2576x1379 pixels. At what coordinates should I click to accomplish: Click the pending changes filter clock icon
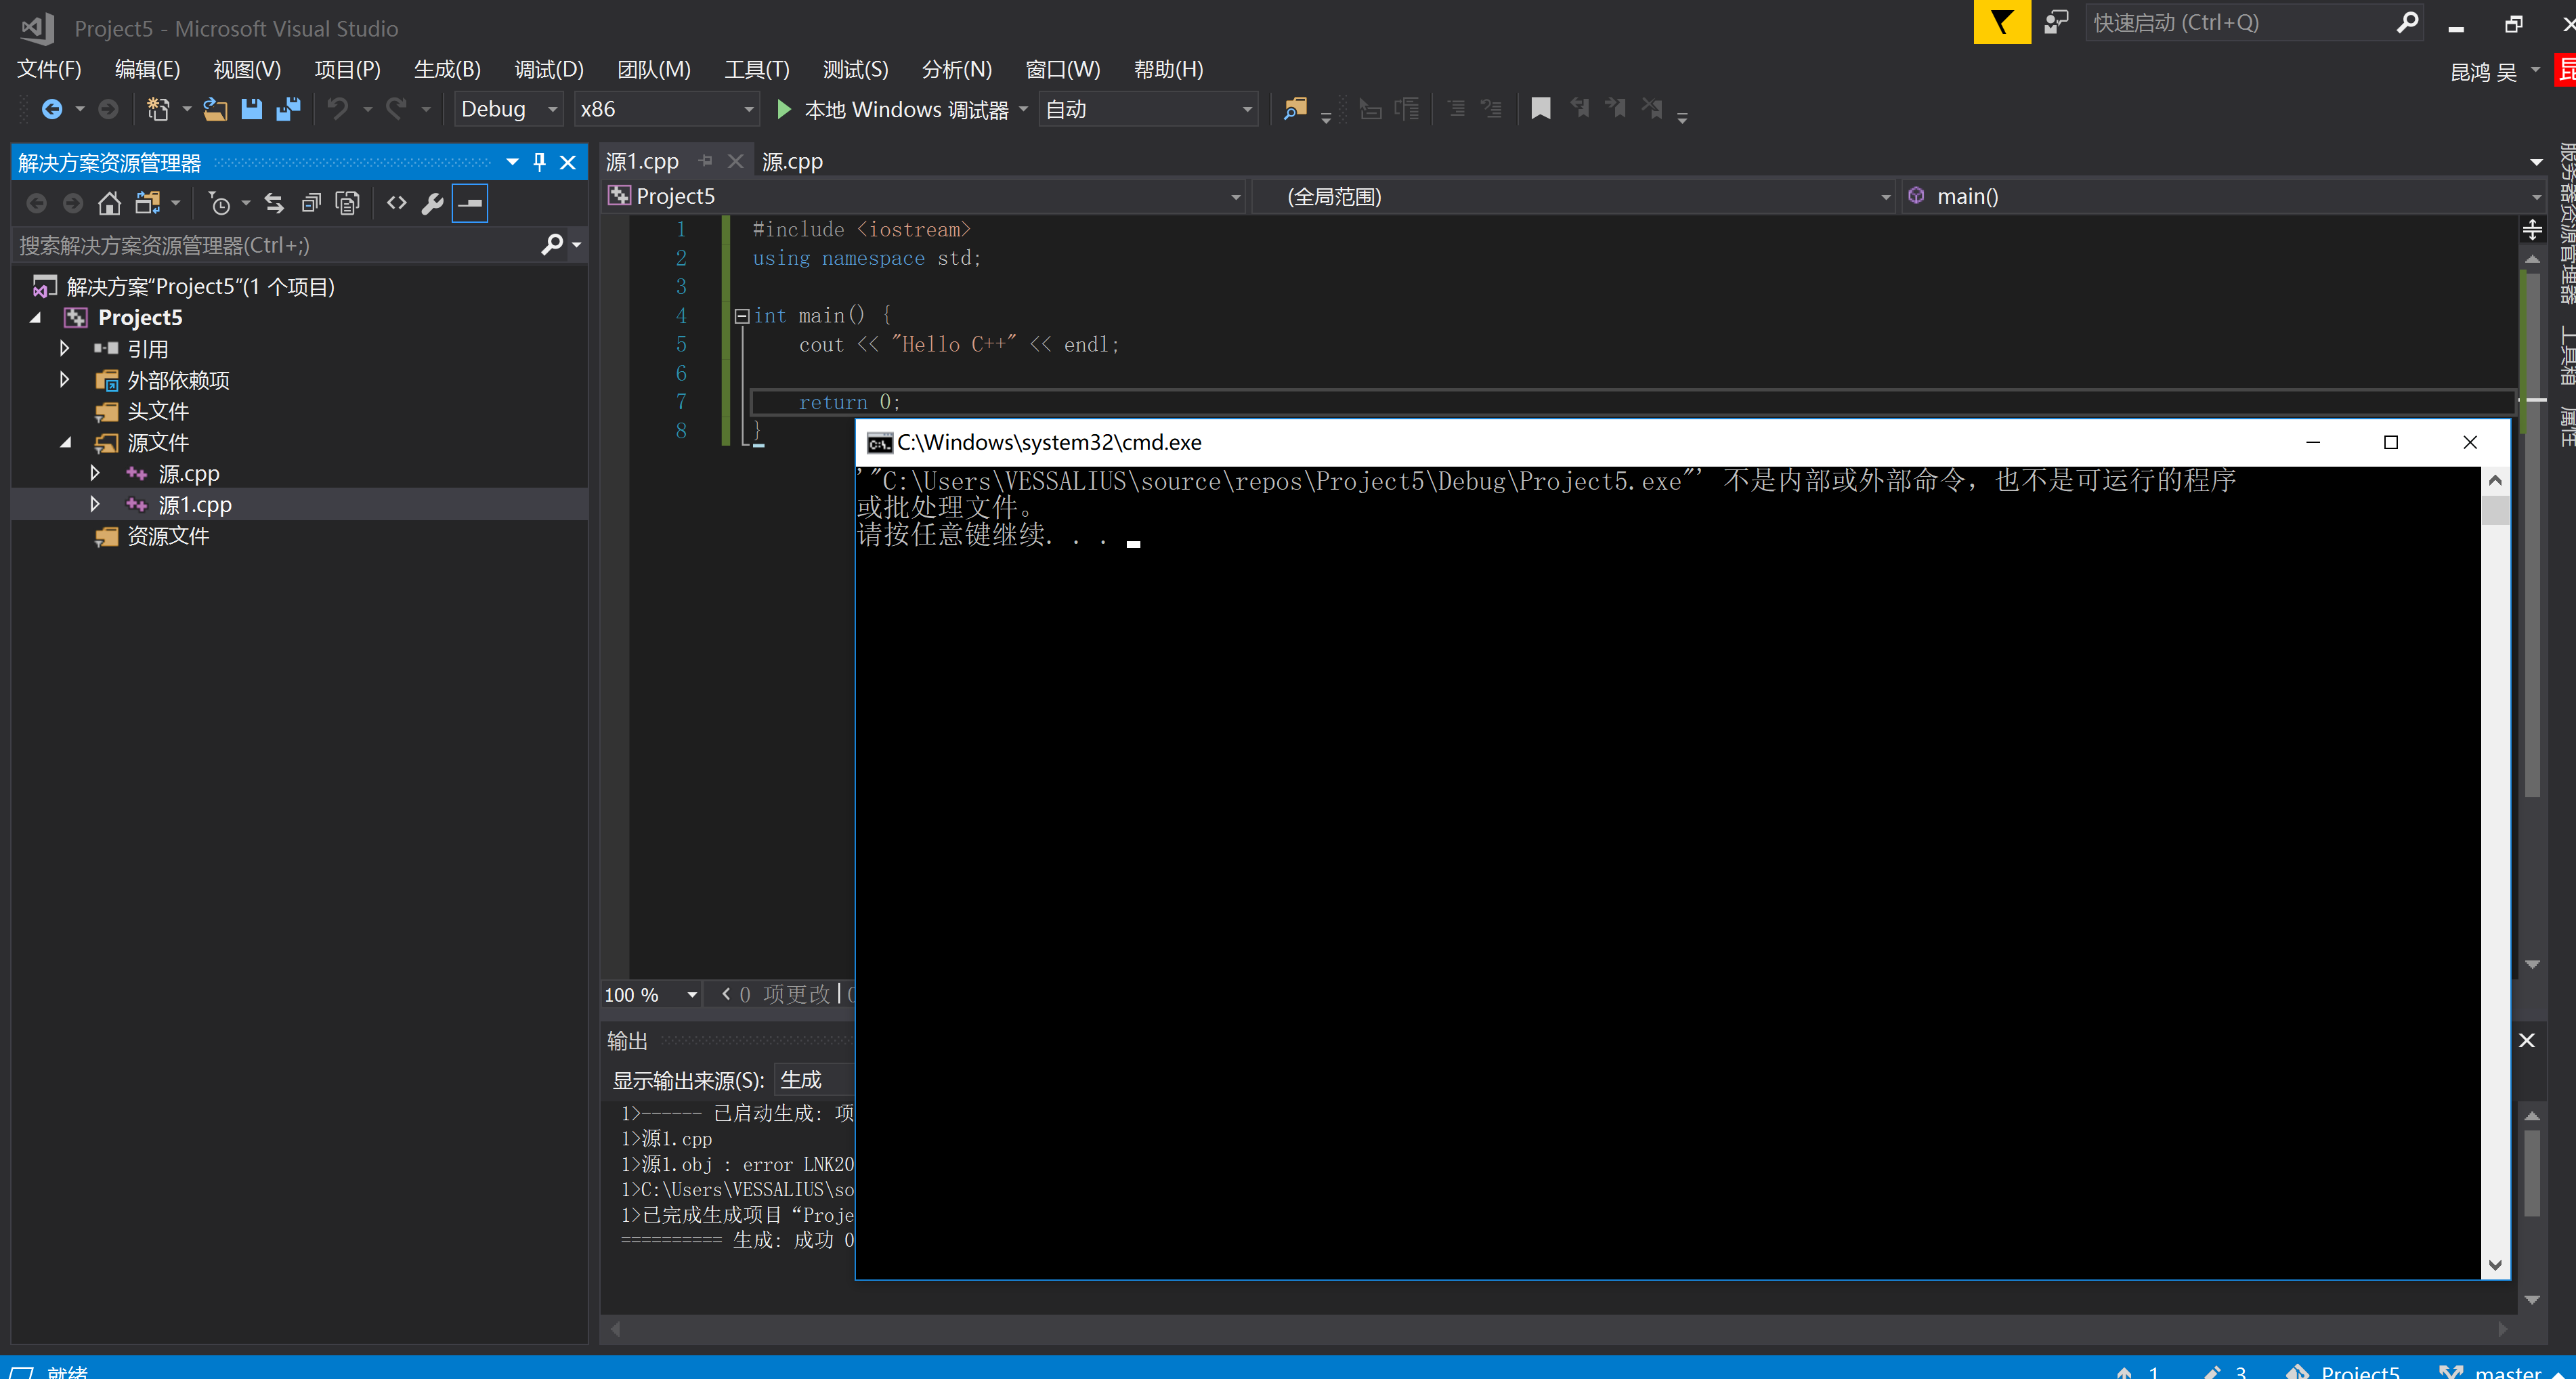(x=219, y=204)
